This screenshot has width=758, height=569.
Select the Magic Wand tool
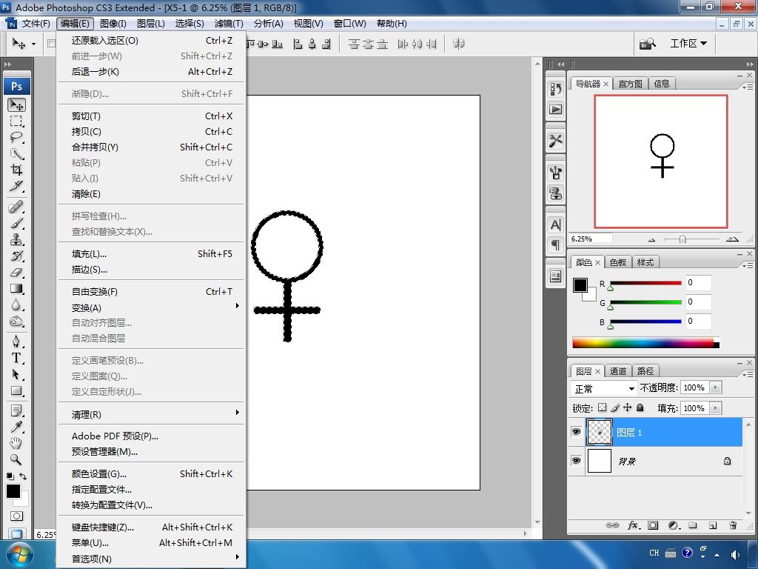(16, 153)
